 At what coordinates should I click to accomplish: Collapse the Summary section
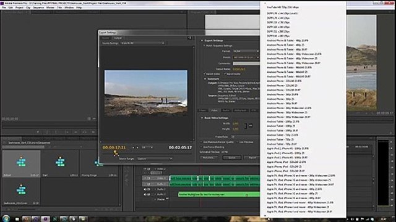tap(205, 79)
